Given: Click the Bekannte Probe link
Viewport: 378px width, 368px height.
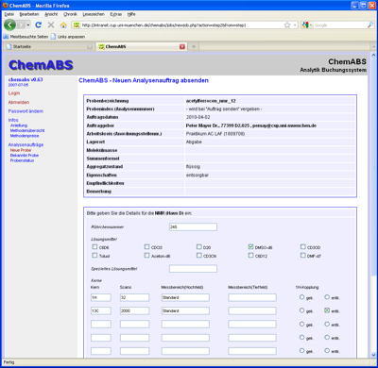Looking at the screenshot, I should pos(25,155).
